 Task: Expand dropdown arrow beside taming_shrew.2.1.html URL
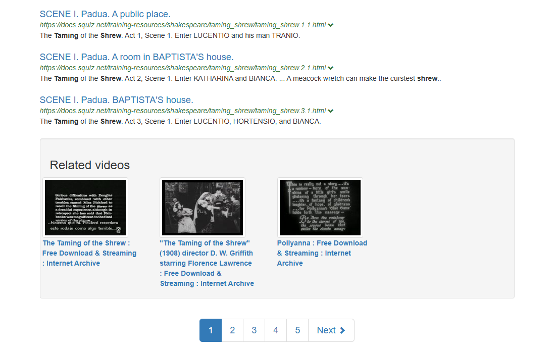330,68
